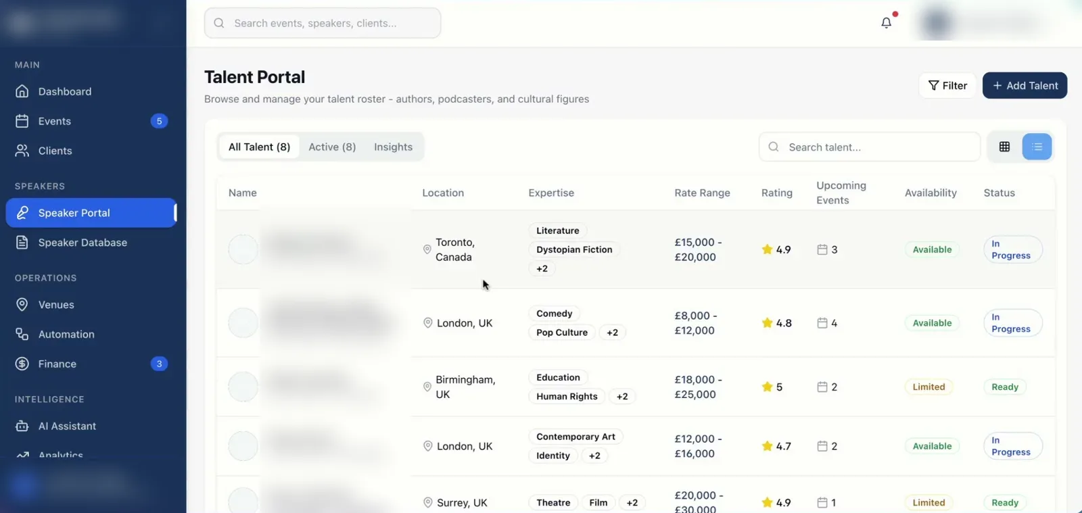Open Venues in the Operations group
Screen dimensions: 1082x513
[91, 305]
